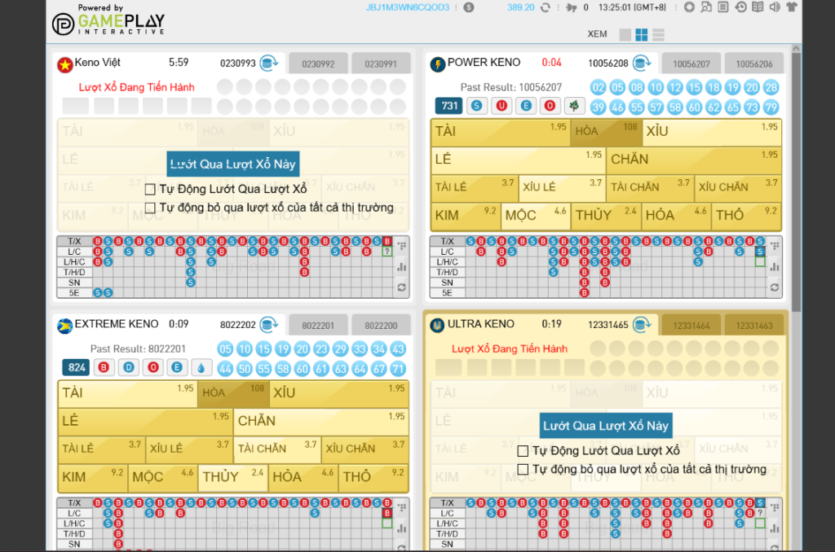This screenshot has width=835, height=552.
Task: Enable Tự Động Lướt Qua Lượt Xổ in Keno Việt
Action: coord(150,190)
